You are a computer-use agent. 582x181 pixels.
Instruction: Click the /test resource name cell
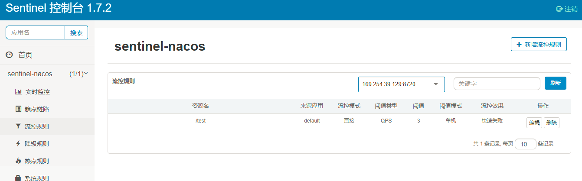click(200, 121)
